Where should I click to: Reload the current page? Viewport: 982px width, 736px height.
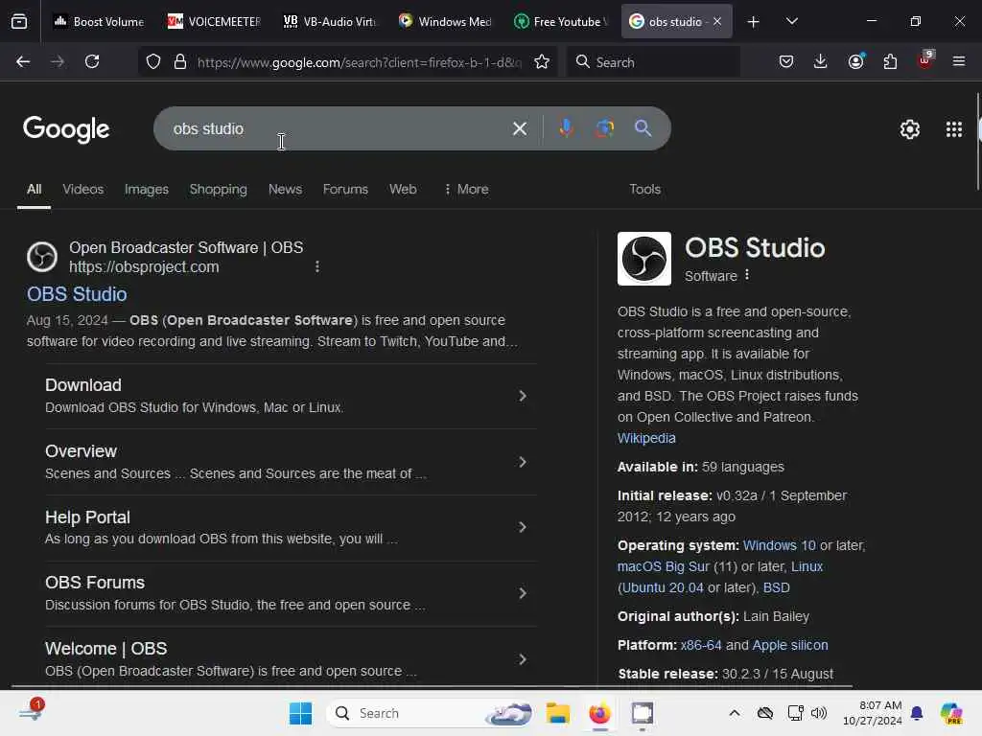(x=92, y=61)
